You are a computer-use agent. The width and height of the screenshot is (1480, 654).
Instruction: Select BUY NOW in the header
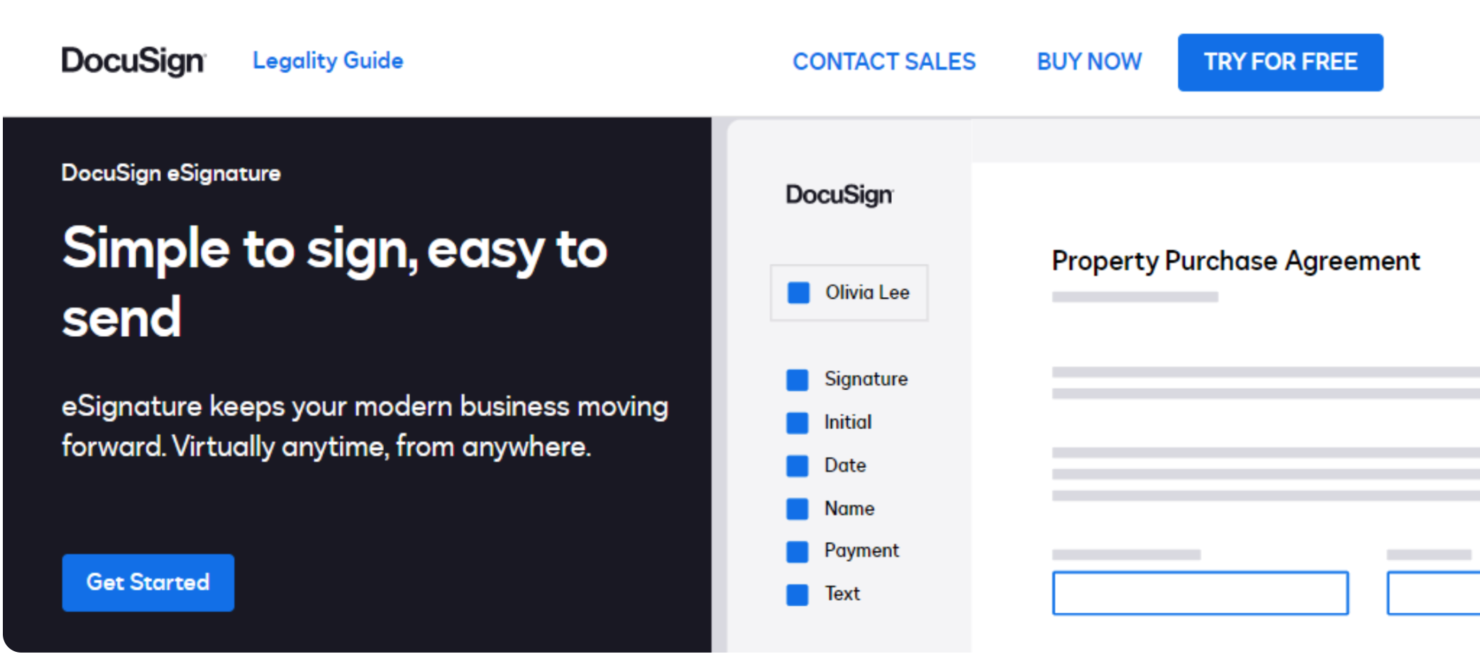pyautogui.click(x=1089, y=62)
